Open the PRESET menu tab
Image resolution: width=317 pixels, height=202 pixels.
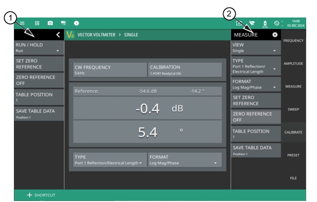pos(293,155)
